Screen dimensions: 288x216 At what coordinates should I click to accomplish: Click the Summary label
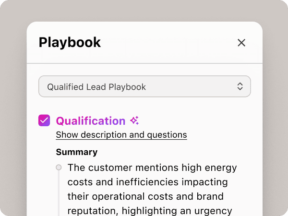coord(76,152)
